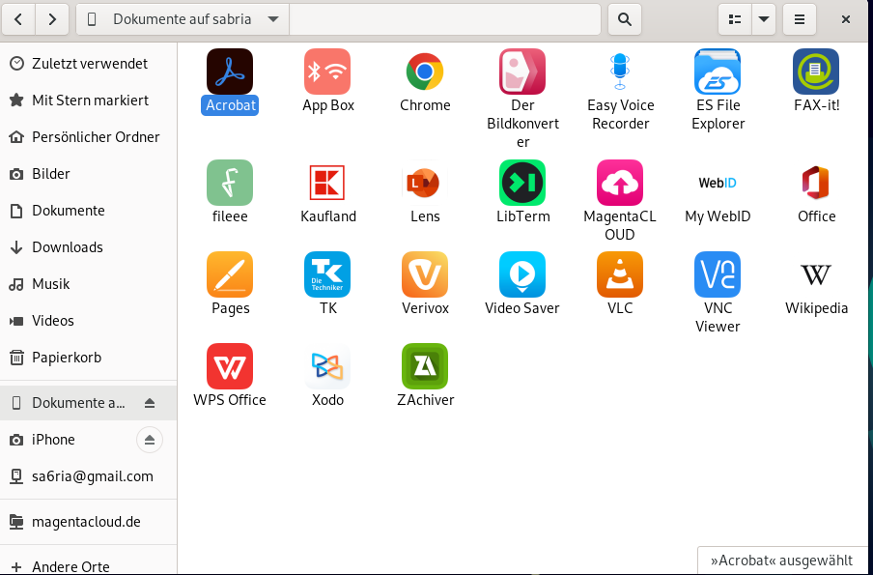Screen dimensions: 873x575
Task: Eject the Dokumente a... device in sidebar
Action: [x=150, y=403]
